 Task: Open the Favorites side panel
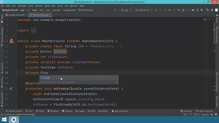pyautogui.click(x=2, y=83)
